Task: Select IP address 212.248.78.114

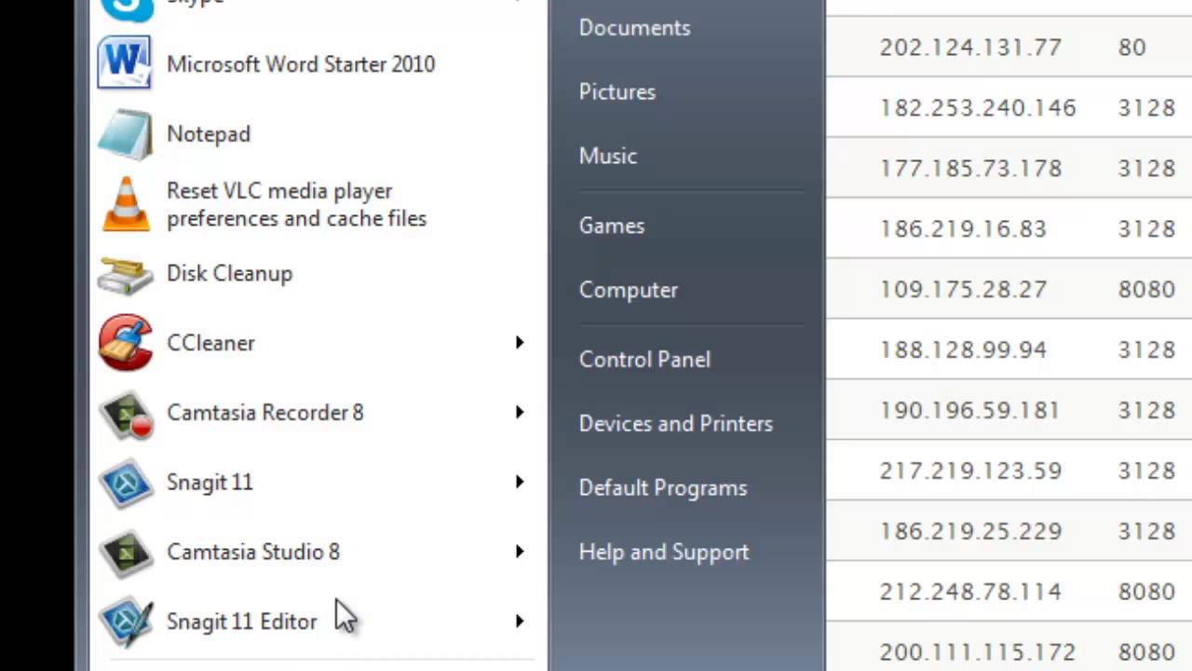Action: coord(970,593)
